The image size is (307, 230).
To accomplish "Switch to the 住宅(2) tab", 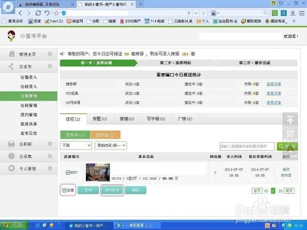I will point(73,119).
